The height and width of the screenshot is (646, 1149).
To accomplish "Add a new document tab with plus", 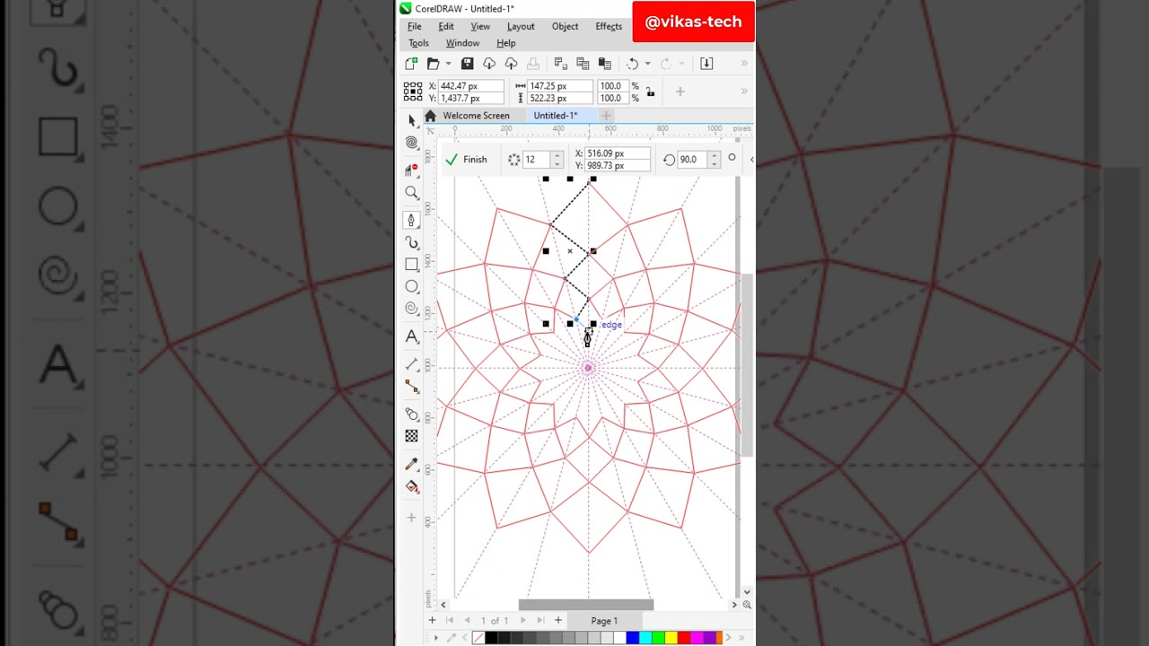I will 606,116.
